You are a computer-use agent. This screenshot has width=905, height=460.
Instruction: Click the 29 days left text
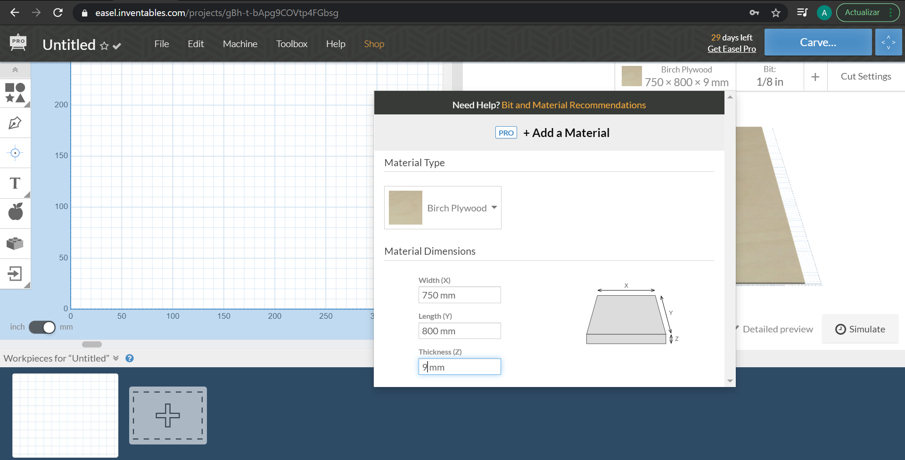click(x=732, y=38)
